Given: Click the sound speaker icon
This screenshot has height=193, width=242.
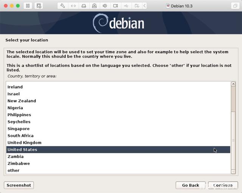Looking at the screenshot, I should [x=105, y=6].
